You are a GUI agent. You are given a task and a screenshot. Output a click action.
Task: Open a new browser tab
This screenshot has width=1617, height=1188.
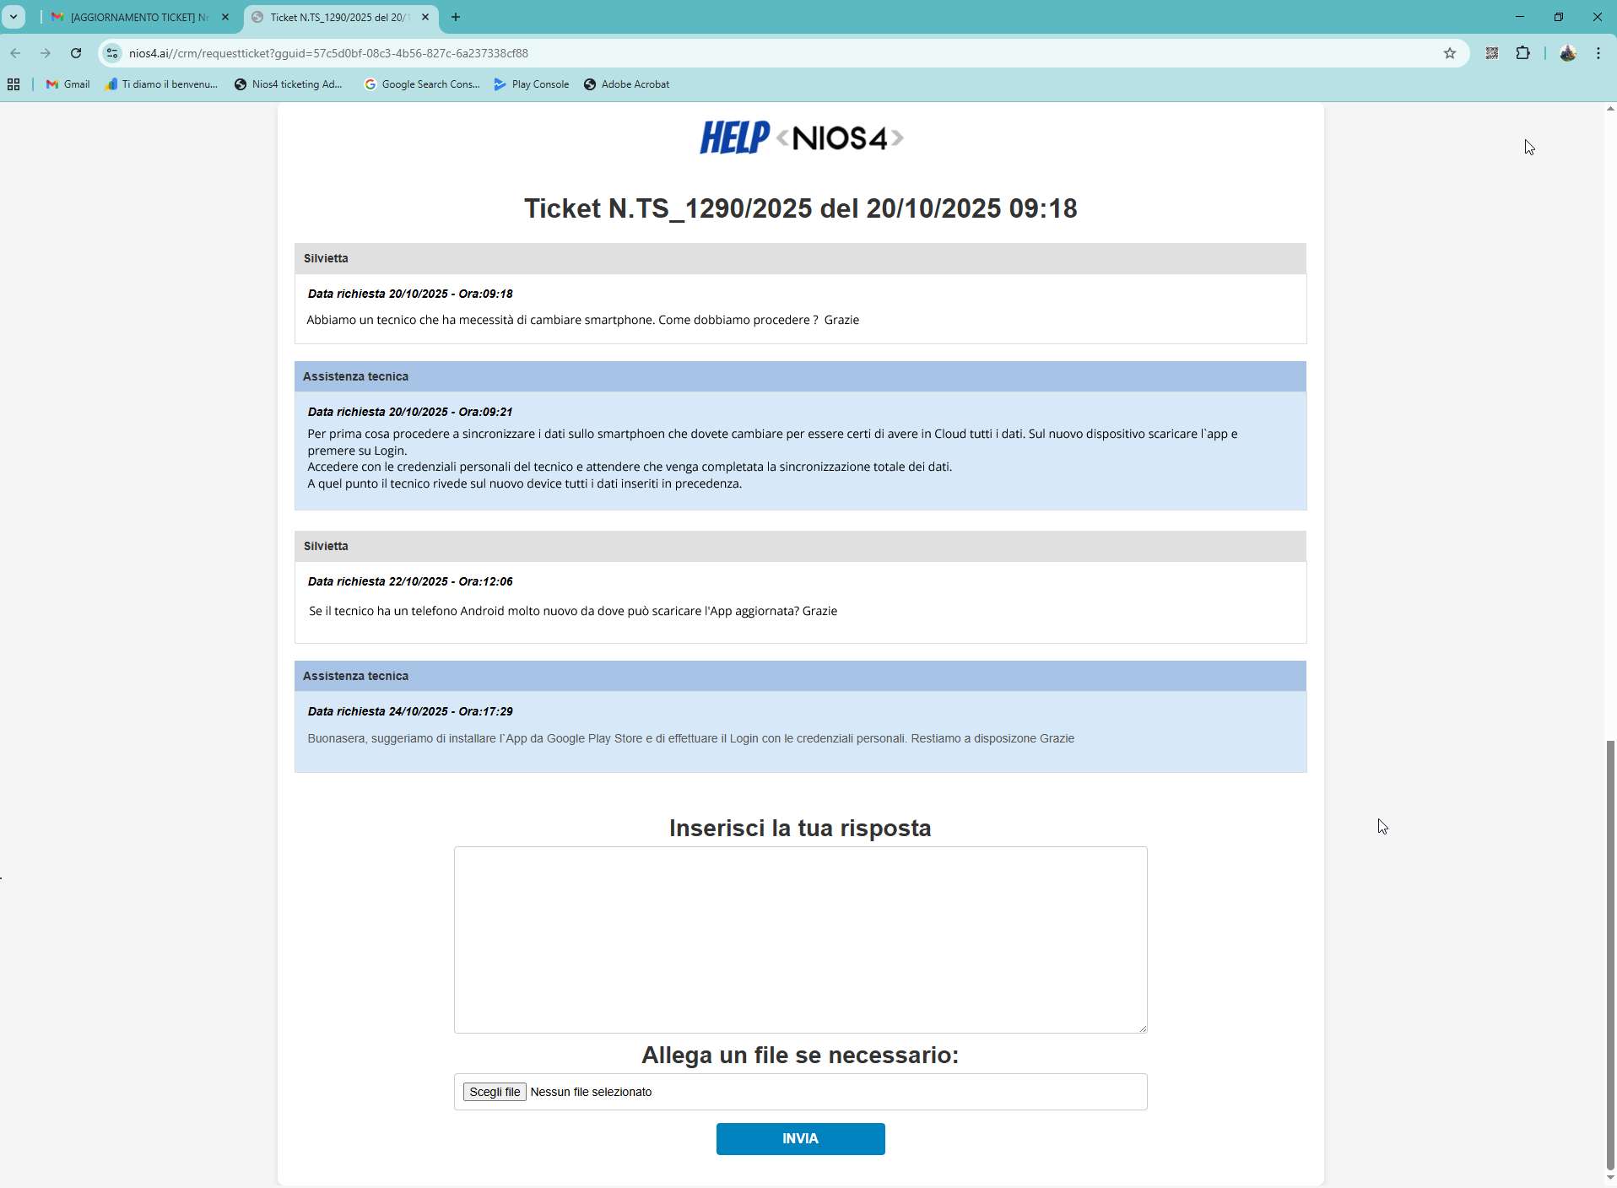pos(456,17)
